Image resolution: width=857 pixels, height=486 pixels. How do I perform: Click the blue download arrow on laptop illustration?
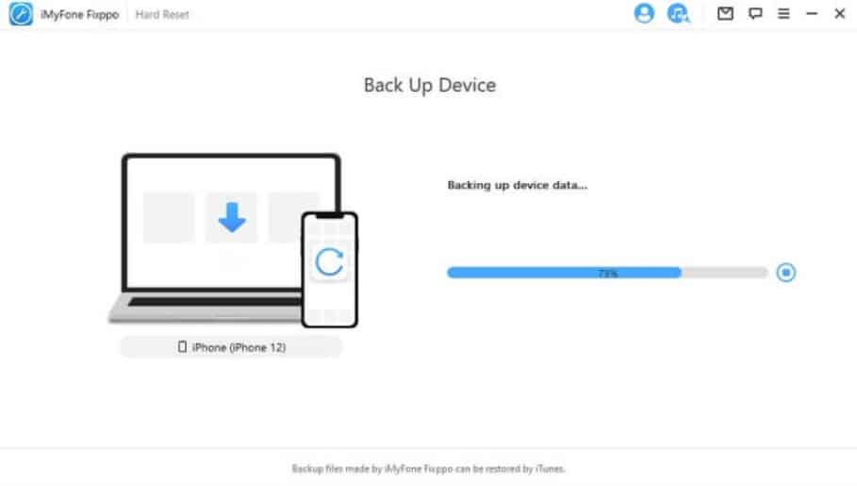coord(232,217)
